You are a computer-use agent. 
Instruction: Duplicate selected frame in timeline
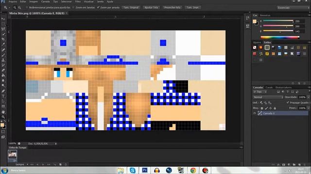point(60,164)
